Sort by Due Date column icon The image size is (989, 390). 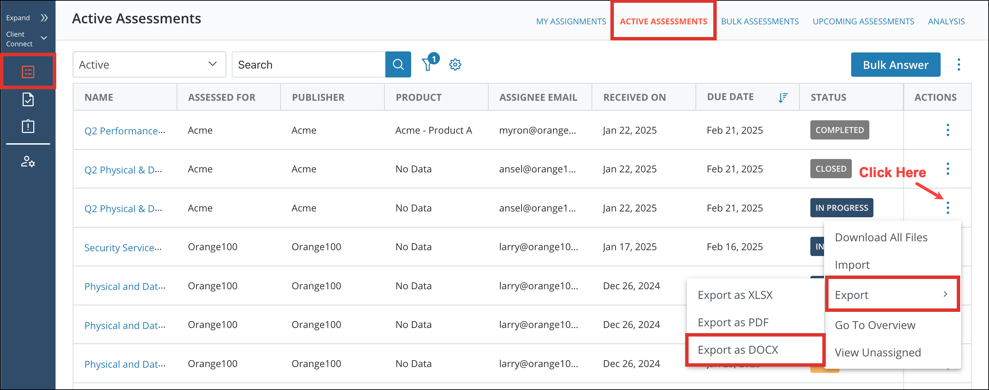[x=783, y=97]
